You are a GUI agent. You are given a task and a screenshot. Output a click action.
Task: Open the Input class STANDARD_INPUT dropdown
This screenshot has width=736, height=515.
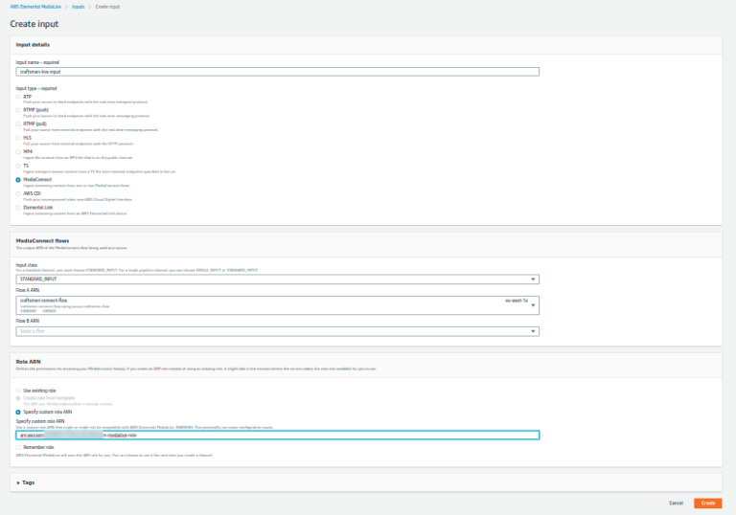click(x=277, y=280)
